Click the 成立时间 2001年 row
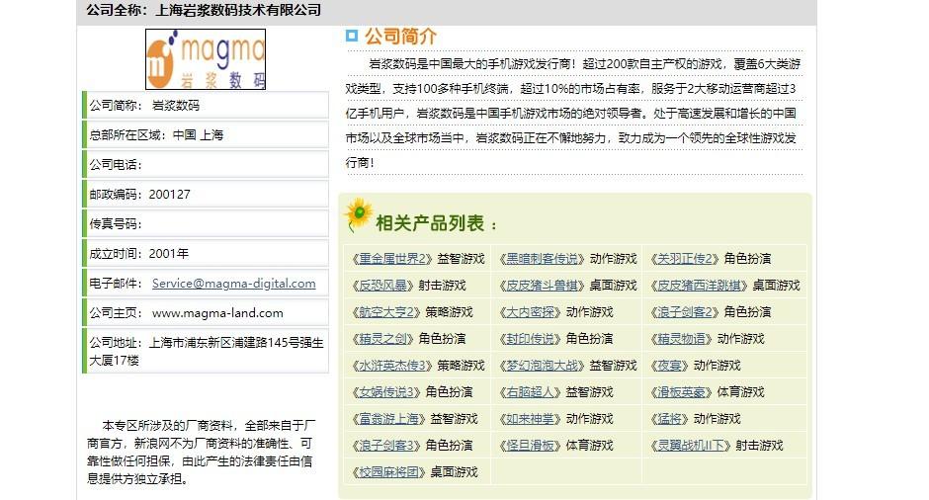Image resolution: width=929 pixels, height=500 pixels. (x=206, y=254)
